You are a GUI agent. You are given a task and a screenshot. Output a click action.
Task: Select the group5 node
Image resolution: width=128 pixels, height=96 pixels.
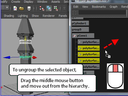pyautogui.click(x=80, y=30)
